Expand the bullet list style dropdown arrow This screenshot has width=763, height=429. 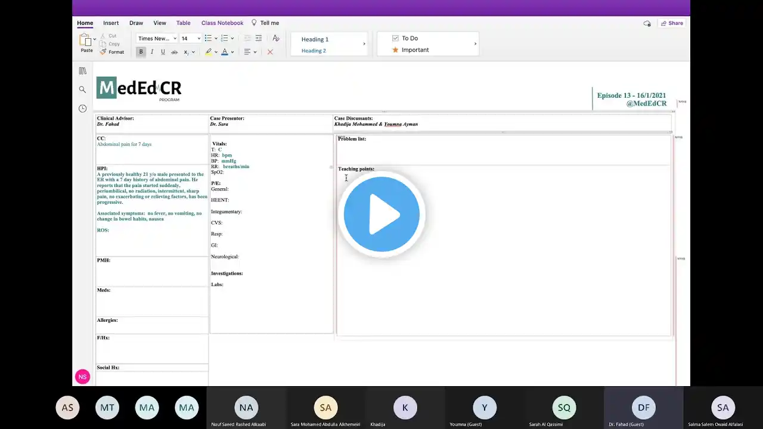(216, 38)
